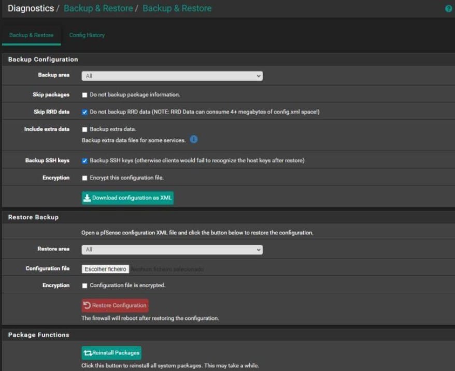Click the extra data info icon
The height and width of the screenshot is (371, 455).
(x=193, y=140)
